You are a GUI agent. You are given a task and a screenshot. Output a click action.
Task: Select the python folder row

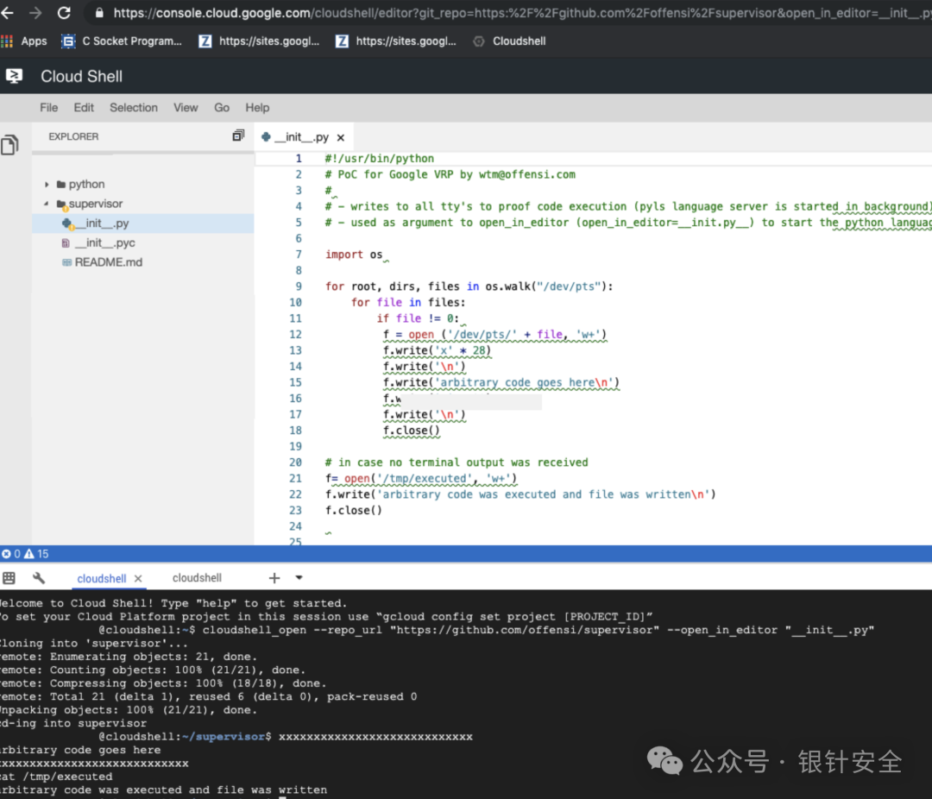[x=142, y=185]
